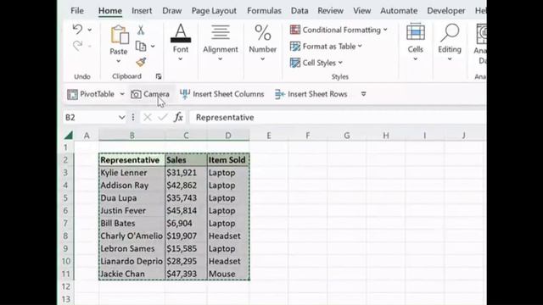Select the cell Dua Lupa

pos(132,197)
